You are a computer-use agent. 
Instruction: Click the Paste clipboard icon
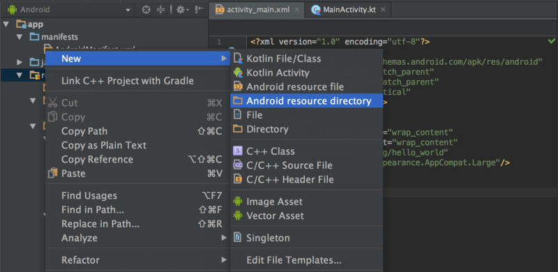(x=53, y=173)
